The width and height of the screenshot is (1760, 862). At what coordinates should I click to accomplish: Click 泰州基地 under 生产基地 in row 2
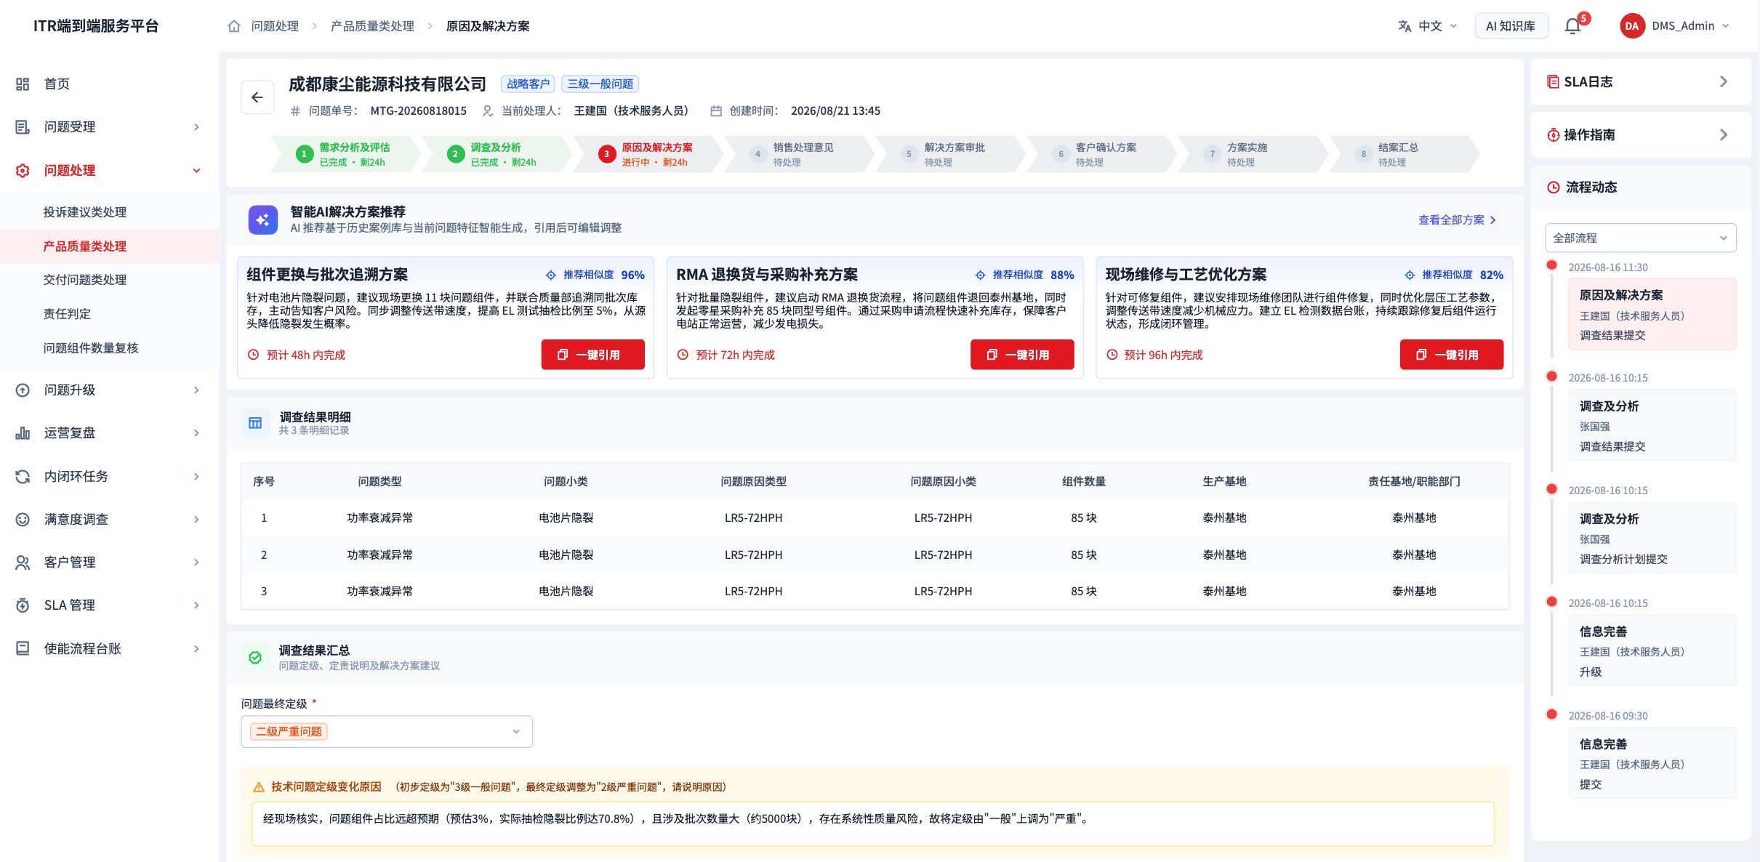tap(1224, 555)
